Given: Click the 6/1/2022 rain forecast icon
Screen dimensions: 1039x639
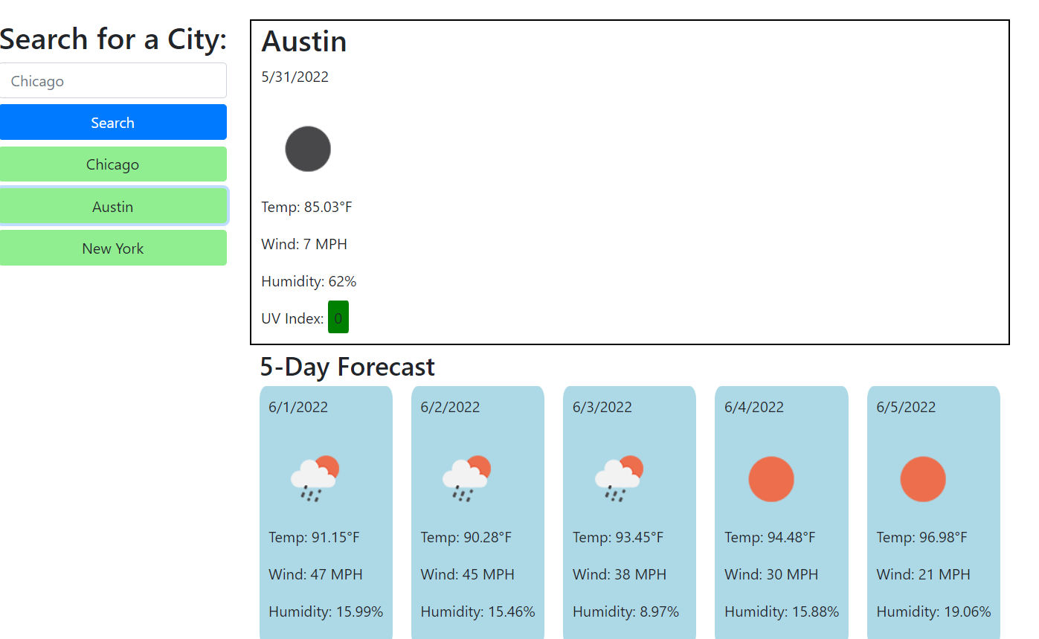Looking at the screenshot, I should click(x=315, y=479).
